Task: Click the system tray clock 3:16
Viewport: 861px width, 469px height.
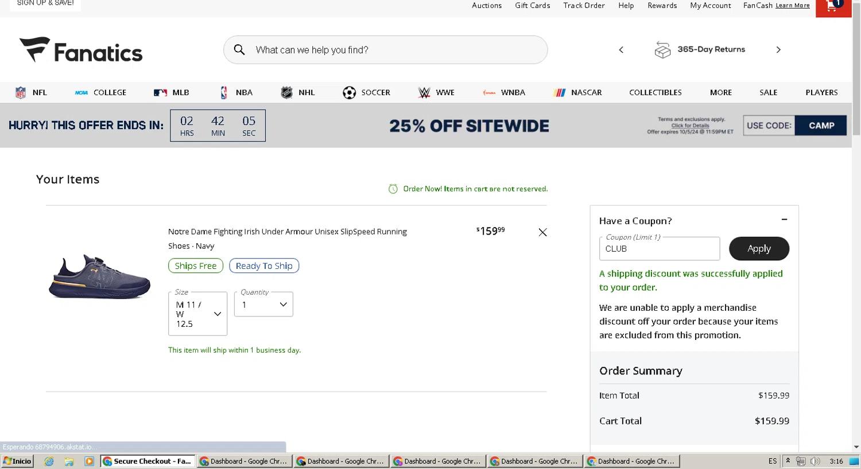Action: (x=836, y=461)
